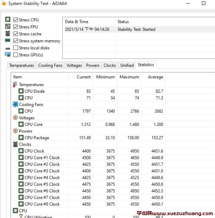
Task: Click the CPU Core voltage row icon
Action: point(21,124)
